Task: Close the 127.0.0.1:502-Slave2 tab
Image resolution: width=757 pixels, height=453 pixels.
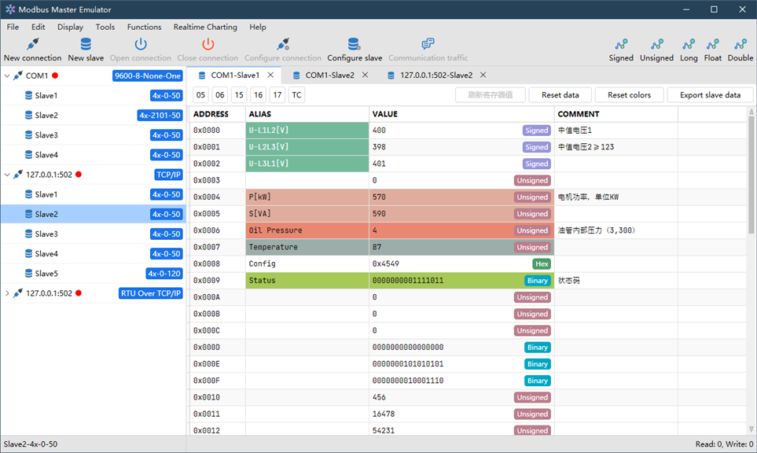Action: [483, 75]
